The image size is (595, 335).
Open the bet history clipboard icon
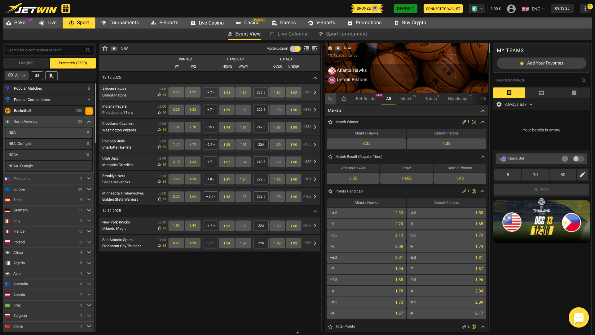click(x=574, y=92)
